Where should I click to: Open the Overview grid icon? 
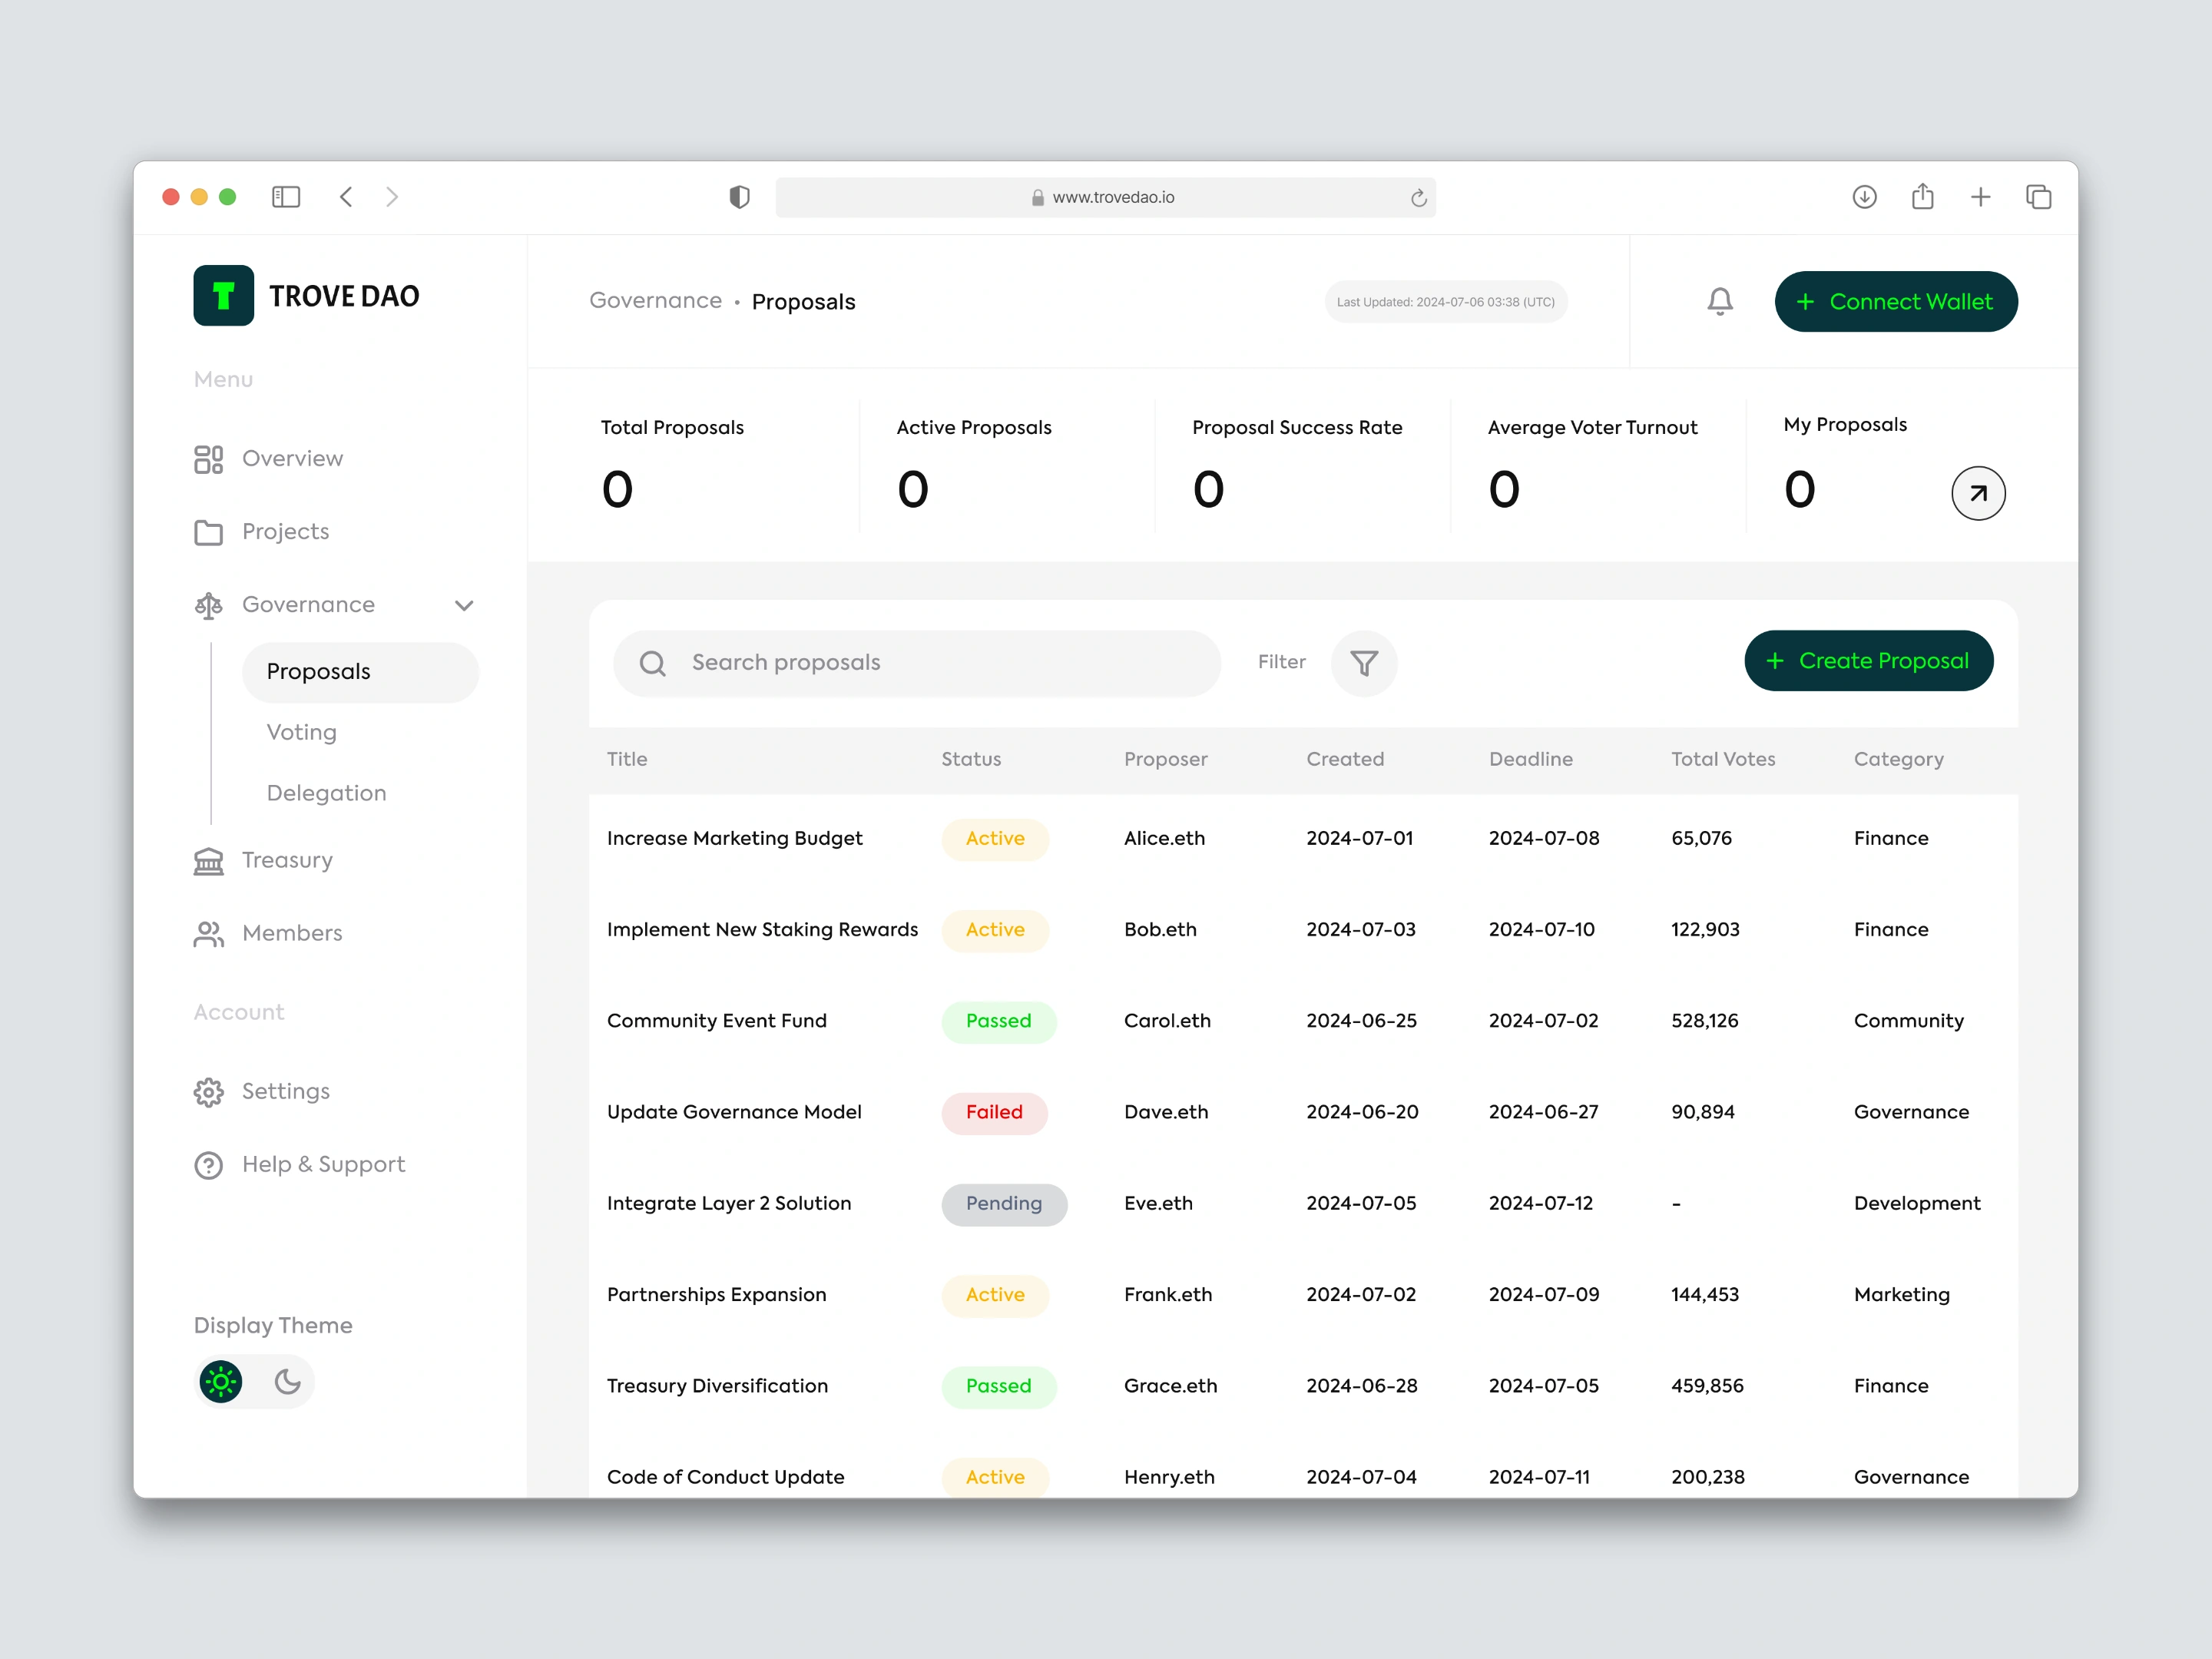click(208, 459)
